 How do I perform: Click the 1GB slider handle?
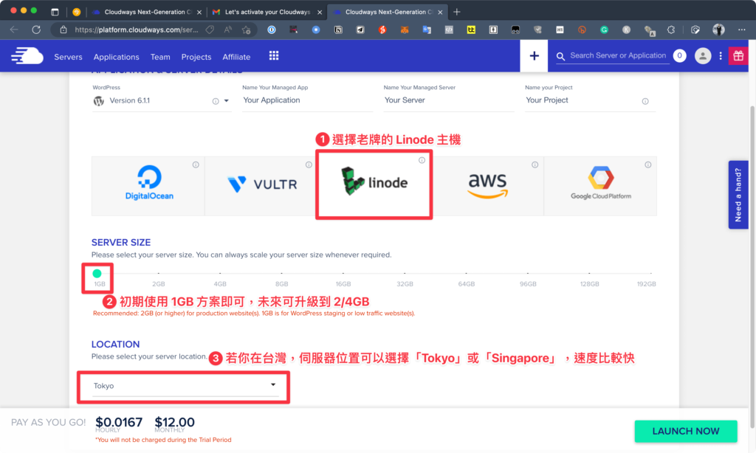[x=97, y=274]
